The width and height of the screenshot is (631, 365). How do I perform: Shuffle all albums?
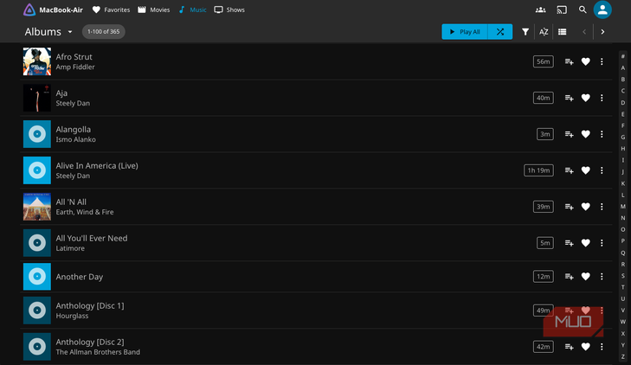500,32
